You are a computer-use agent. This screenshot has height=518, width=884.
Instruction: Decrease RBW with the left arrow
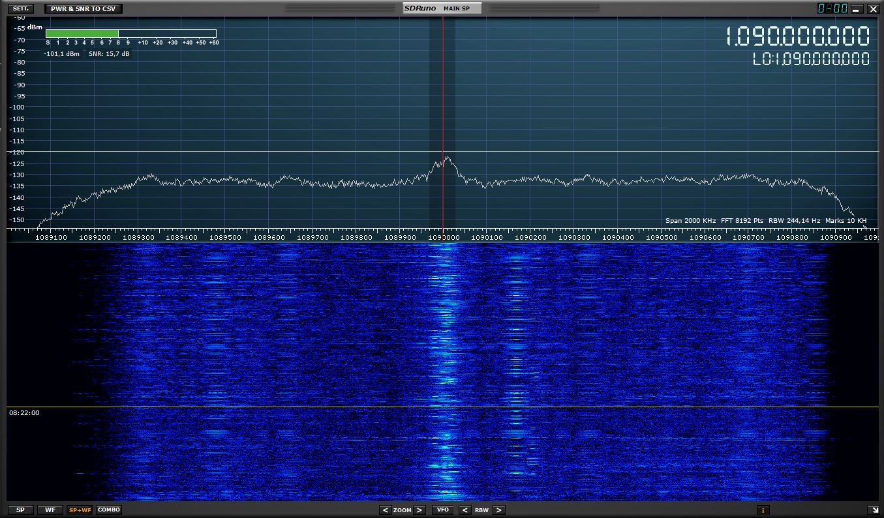465,510
